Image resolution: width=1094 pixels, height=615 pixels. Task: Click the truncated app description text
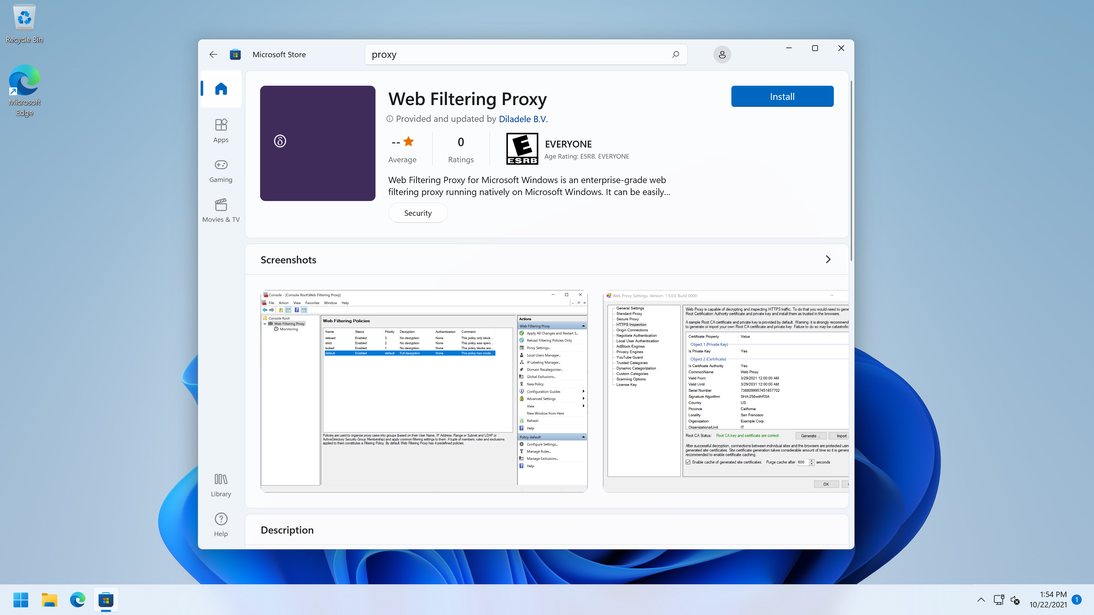pos(529,186)
